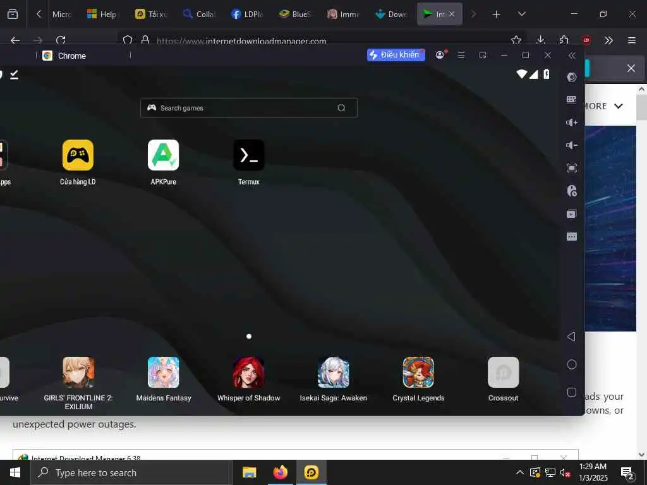Switch to the Down browser tab

390,14
